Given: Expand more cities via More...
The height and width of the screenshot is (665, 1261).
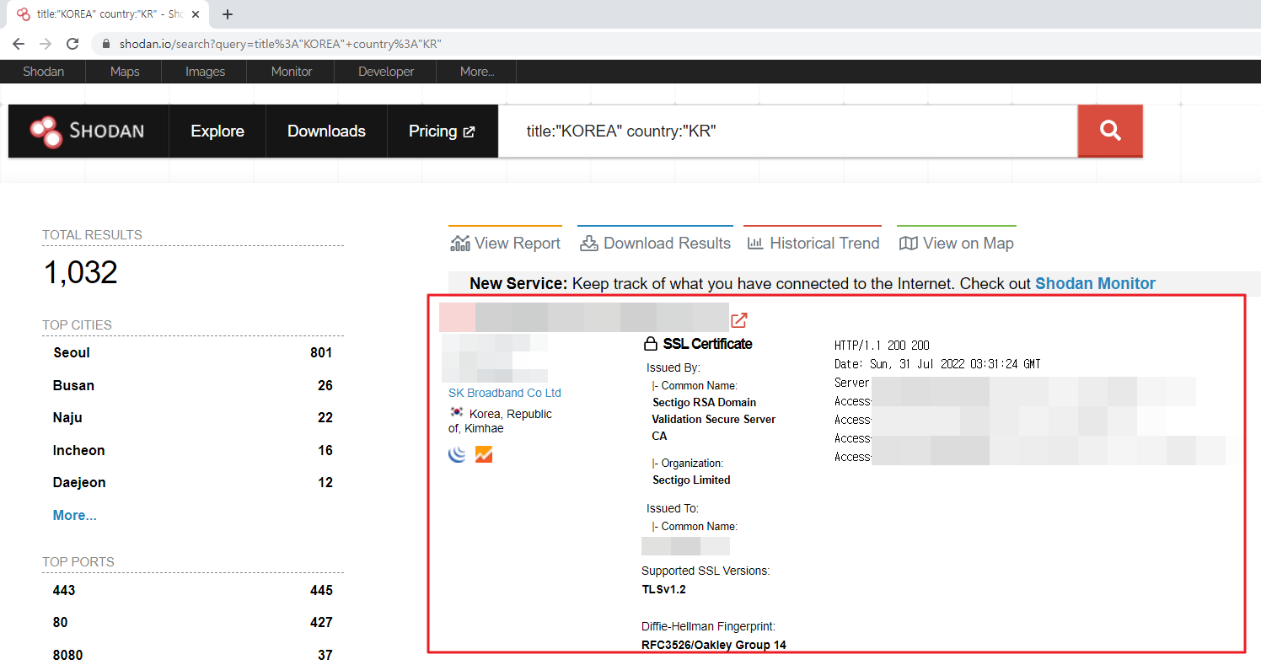Looking at the screenshot, I should pyautogui.click(x=74, y=515).
